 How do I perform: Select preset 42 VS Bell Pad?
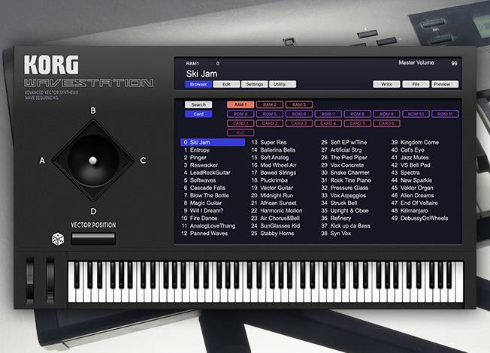(410, 165)
